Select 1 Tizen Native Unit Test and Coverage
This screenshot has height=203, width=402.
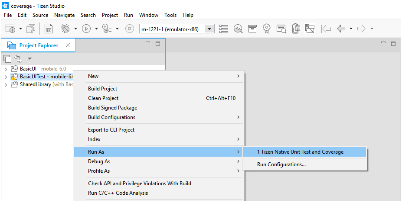pos(300,152)
